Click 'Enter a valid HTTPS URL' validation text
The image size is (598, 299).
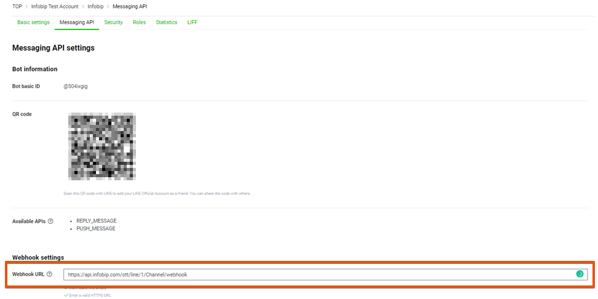pos(90,295)
